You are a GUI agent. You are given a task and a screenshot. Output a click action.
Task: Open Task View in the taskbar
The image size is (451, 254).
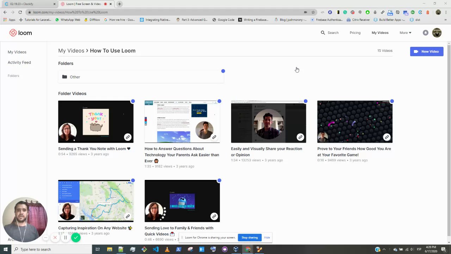coord(98,249)
